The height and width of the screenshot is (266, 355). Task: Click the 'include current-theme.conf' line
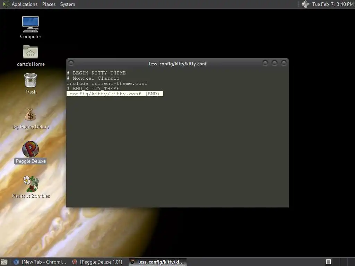pos(107,83)
